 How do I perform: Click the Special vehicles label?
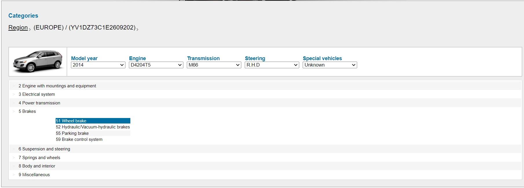322,58
